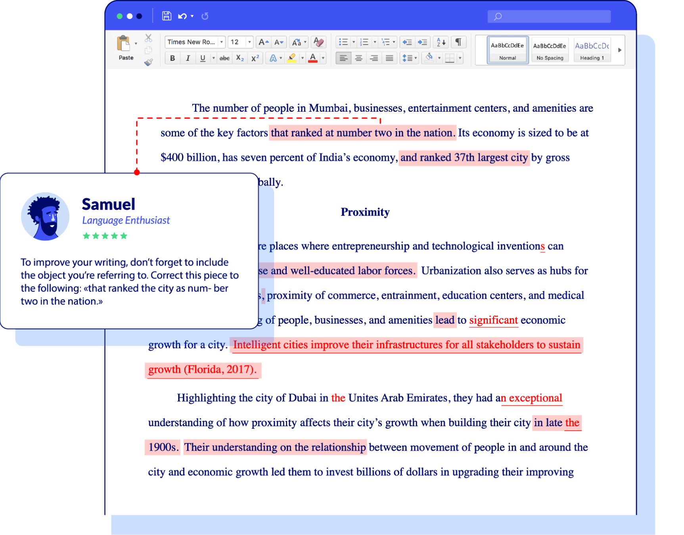Click the Proximity heading text
Screen dimensions: 684x535
pyautogui.click(x=365, y=212)
